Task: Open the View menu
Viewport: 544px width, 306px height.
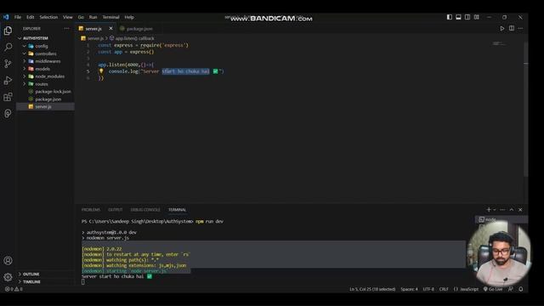Action: [x=68, y=17]
